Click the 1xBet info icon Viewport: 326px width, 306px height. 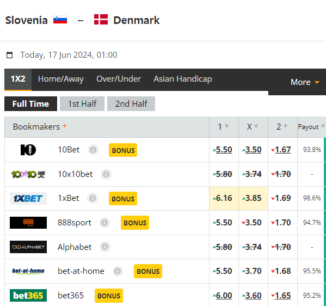tap(93, 198)
